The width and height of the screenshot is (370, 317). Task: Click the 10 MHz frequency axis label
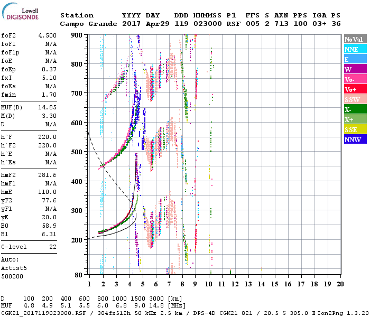(209, 284)
